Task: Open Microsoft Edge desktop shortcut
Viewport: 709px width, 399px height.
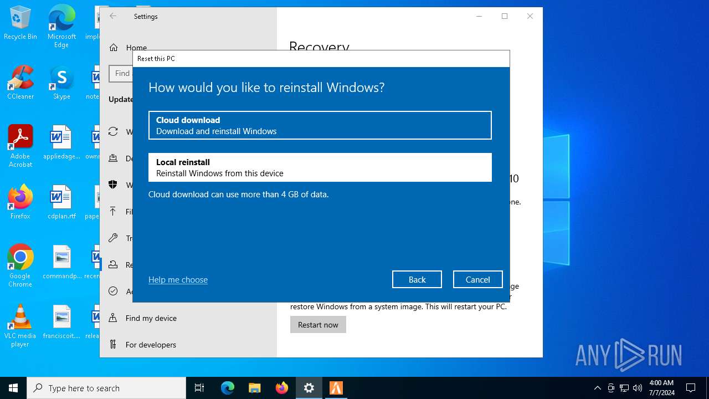Action: 61,27
